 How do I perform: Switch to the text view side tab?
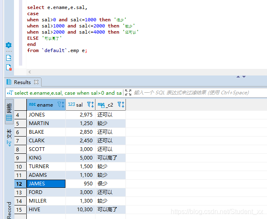click(x=9, y=138)
